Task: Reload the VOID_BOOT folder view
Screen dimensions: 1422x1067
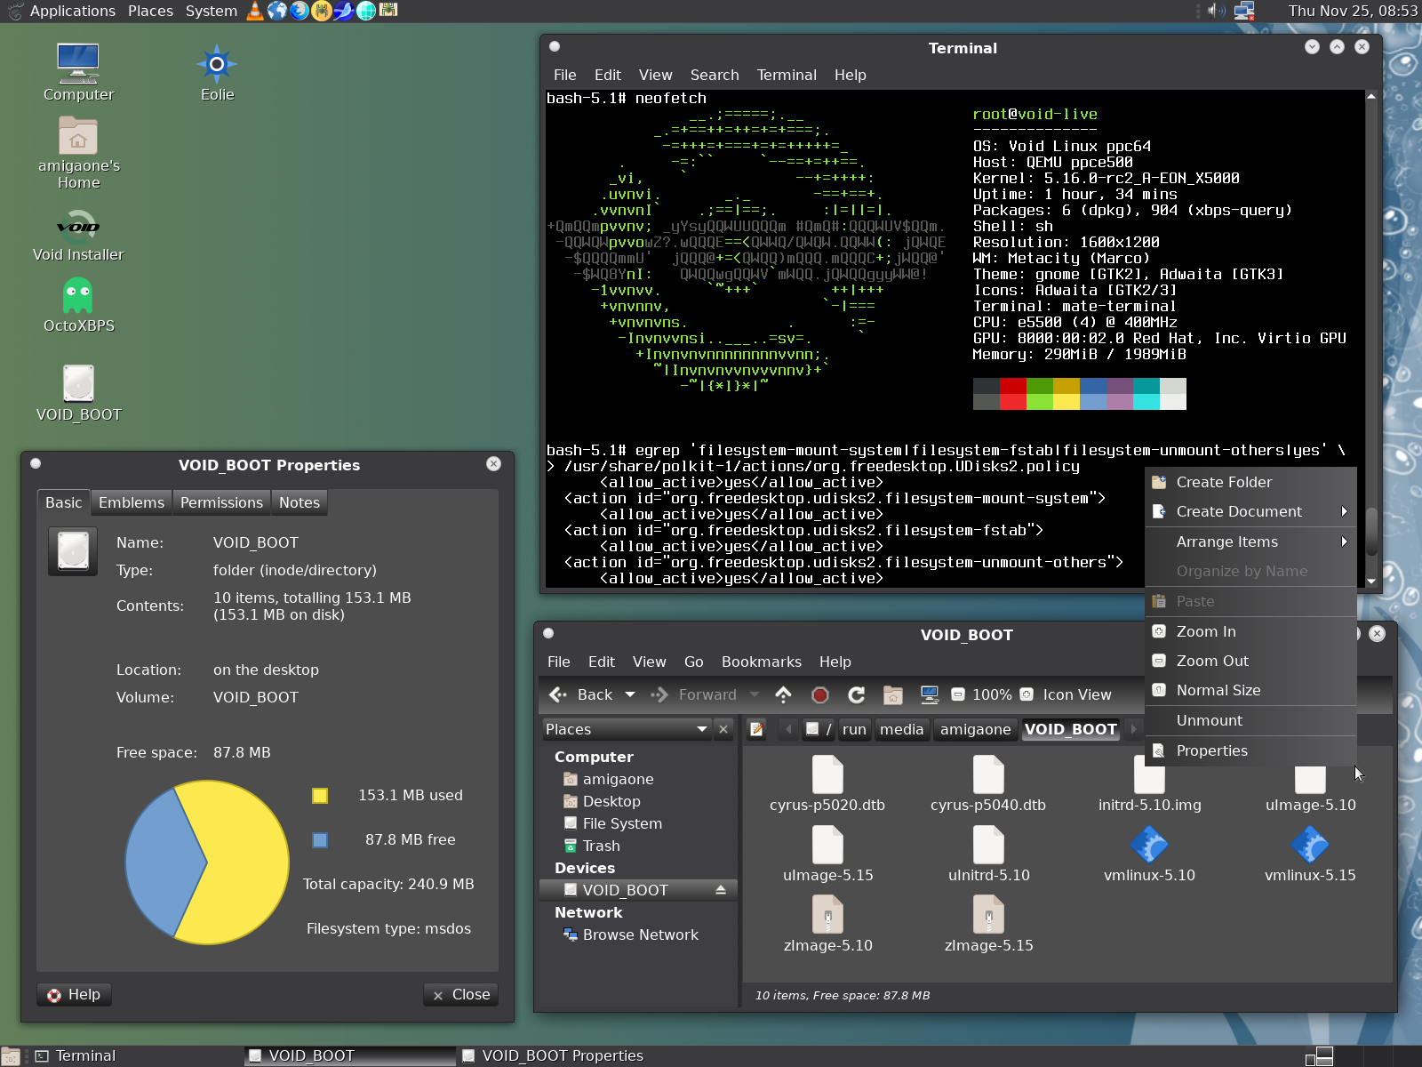Action: (856, 695)
